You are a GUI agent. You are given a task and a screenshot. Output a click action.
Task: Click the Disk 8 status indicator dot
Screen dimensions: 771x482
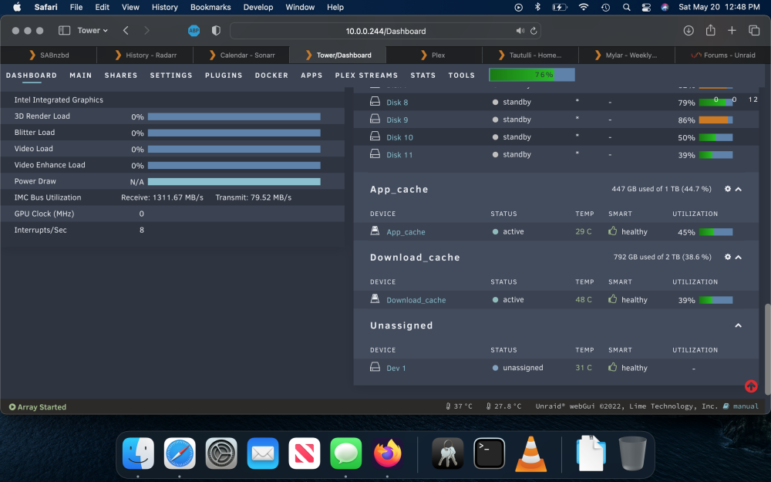(x=495, y=103)
